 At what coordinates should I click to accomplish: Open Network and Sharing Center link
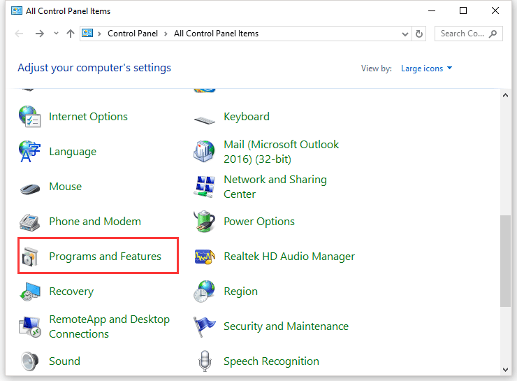click(x=275, y=187)
